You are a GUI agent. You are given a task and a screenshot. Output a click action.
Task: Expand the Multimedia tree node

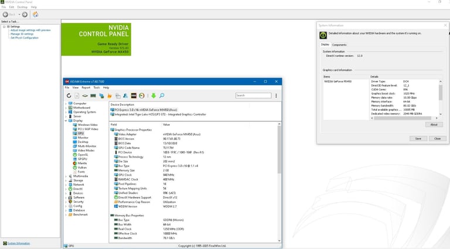point(66,176)
